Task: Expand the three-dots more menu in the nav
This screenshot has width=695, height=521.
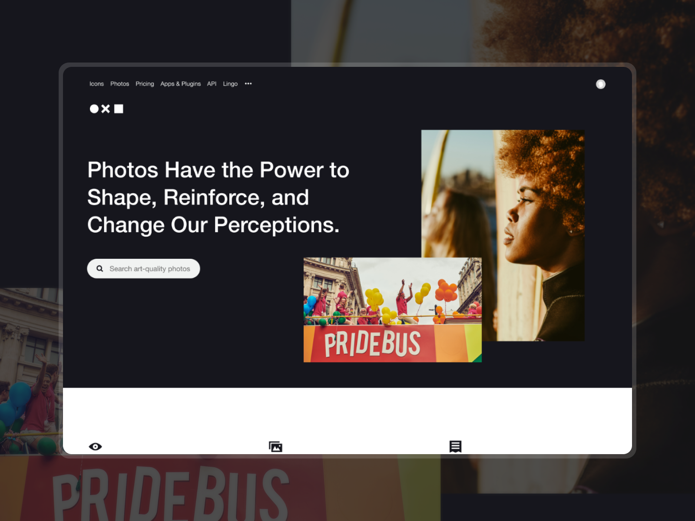Action: pyautogui.click(x=248, y=84)
